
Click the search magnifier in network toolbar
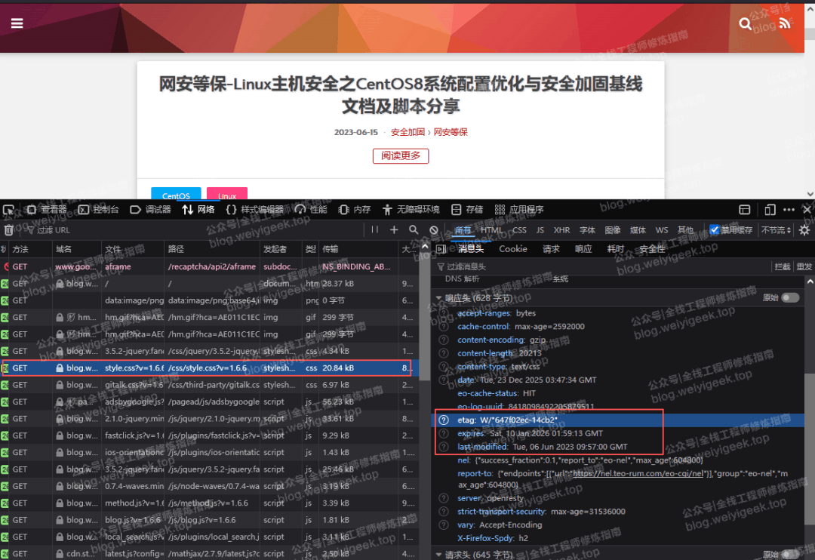pyautogui.click(x=414, y=230)
